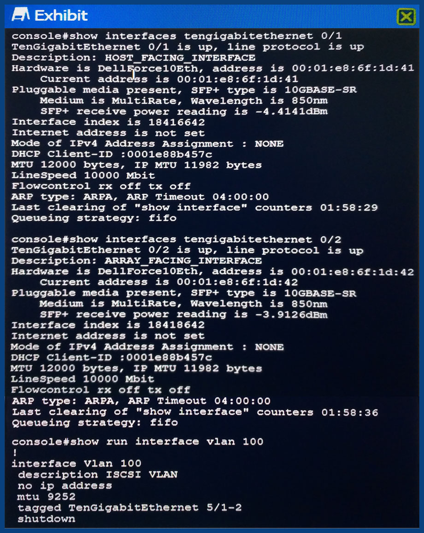Image resolution: width=424 pixels, height=533 pixels.
Task: Click the receive power reading -3.9126dBm line
Action: [183, 314]
